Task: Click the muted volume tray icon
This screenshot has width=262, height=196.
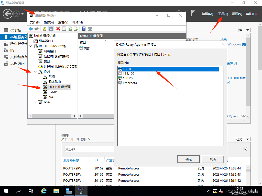Action: pos(221,191)
